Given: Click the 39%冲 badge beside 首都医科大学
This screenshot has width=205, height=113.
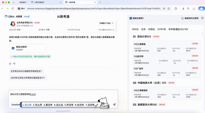Looking at the screenshot, I should click(x=162, y=104).
